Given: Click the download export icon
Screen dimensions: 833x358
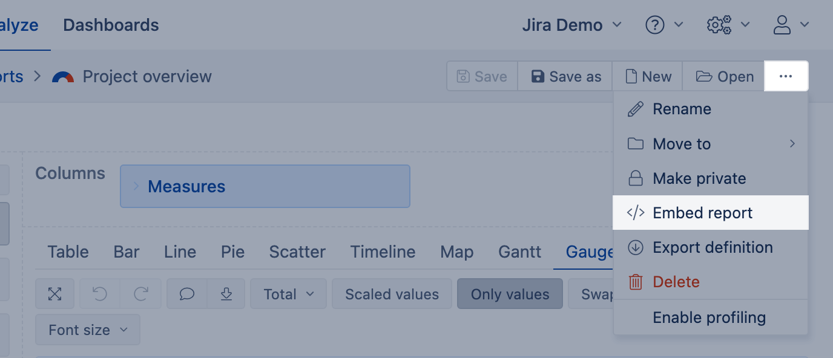Looking at the screenshot, I should point(226,294).
